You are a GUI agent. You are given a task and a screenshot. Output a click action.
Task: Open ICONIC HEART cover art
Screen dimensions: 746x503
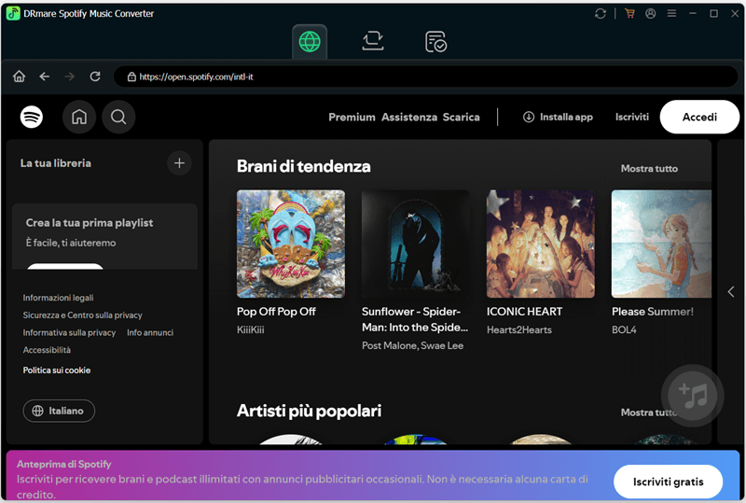(x=541, y=244)
